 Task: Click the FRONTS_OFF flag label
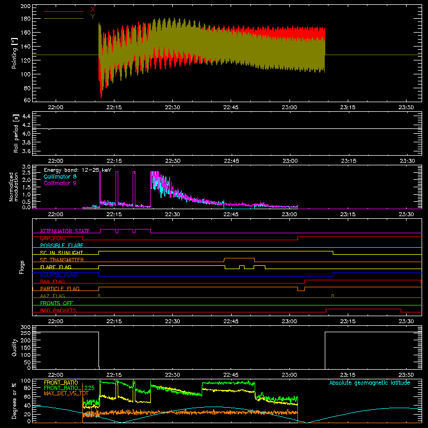pos(57,303)
